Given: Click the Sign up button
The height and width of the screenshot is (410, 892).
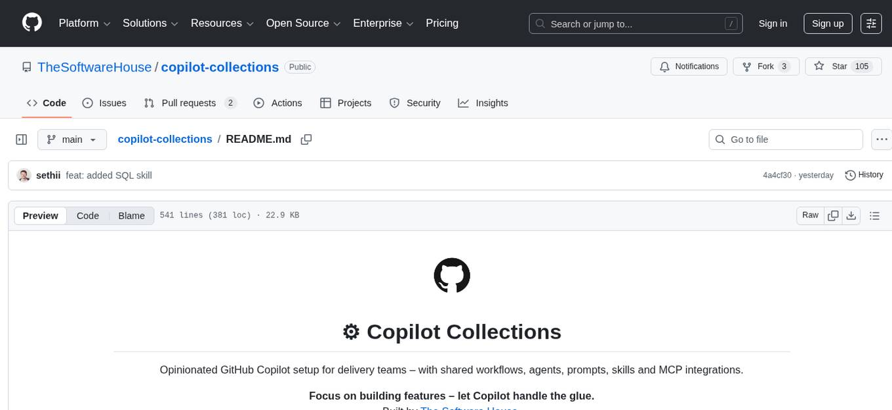Looking at the screenshot, I should coord(827,23).
